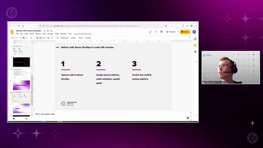Open the activity dashboard trend icon
The image size is (263, 148).
coord(156,32)
